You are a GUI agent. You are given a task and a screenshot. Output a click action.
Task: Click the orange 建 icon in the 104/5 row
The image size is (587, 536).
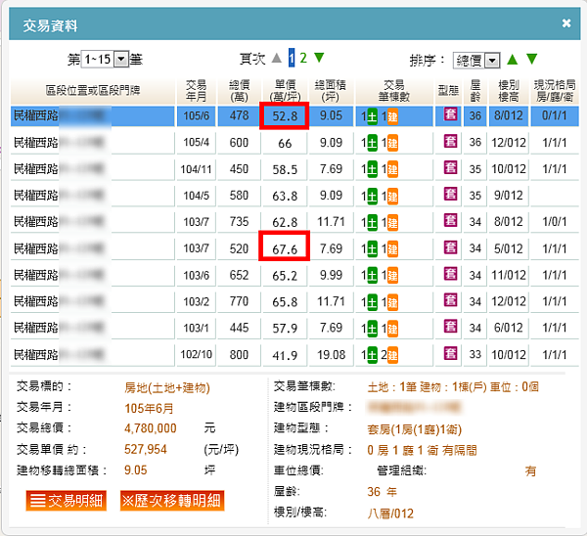tap(392, 197)
